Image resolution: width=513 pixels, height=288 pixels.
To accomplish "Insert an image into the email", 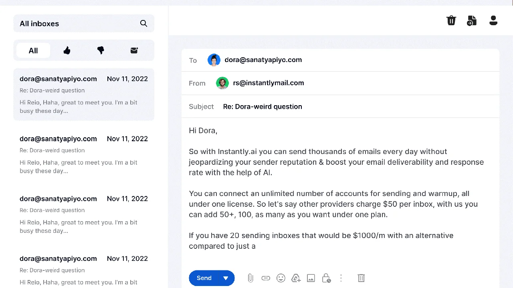I will (x=311, y=278).
